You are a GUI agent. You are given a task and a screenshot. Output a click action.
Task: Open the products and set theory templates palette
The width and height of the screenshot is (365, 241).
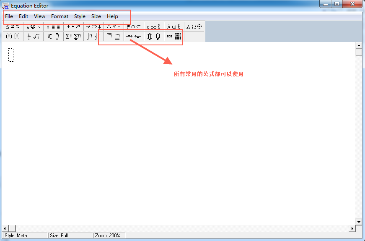click(153, 37)
